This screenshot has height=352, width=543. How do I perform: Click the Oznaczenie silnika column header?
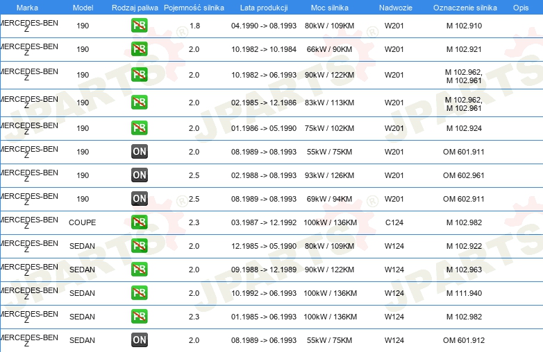coord(465,8)
